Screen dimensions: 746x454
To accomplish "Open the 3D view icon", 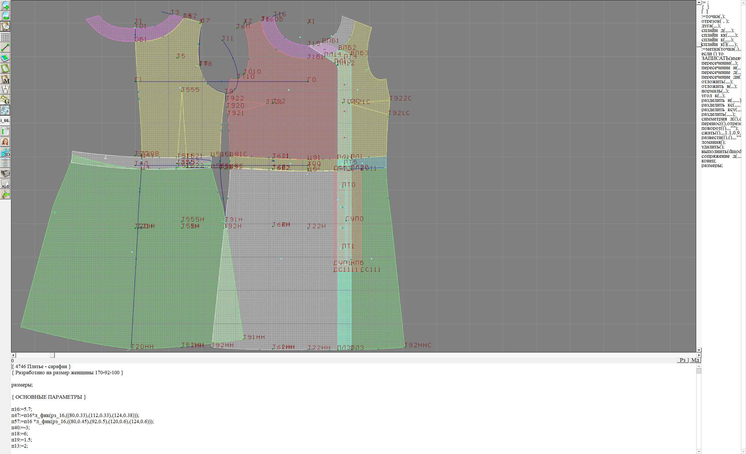I will click(5, 152).
